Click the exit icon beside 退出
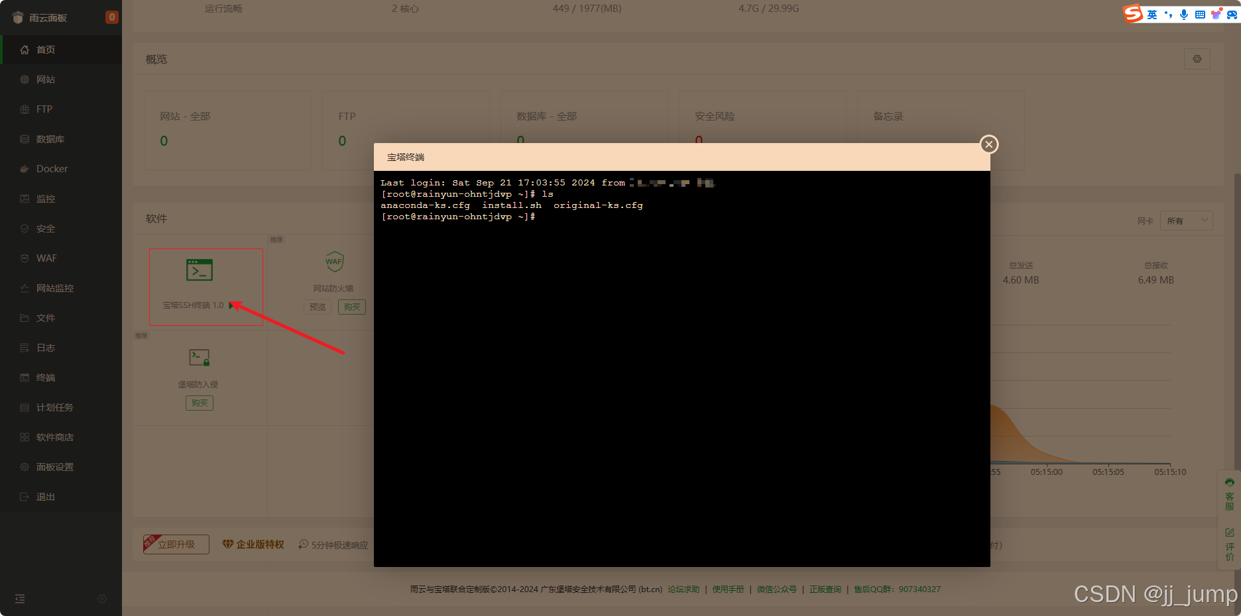Viewport: 1241px width, 616px height. tap(25, 497)
